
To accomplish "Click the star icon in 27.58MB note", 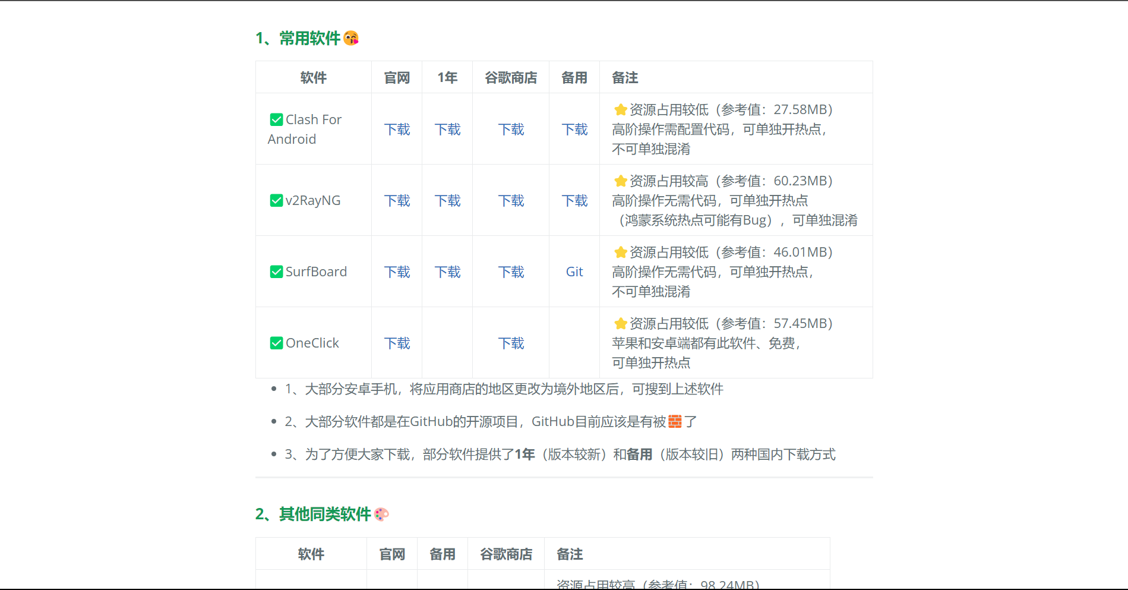I will coord(621,109).
